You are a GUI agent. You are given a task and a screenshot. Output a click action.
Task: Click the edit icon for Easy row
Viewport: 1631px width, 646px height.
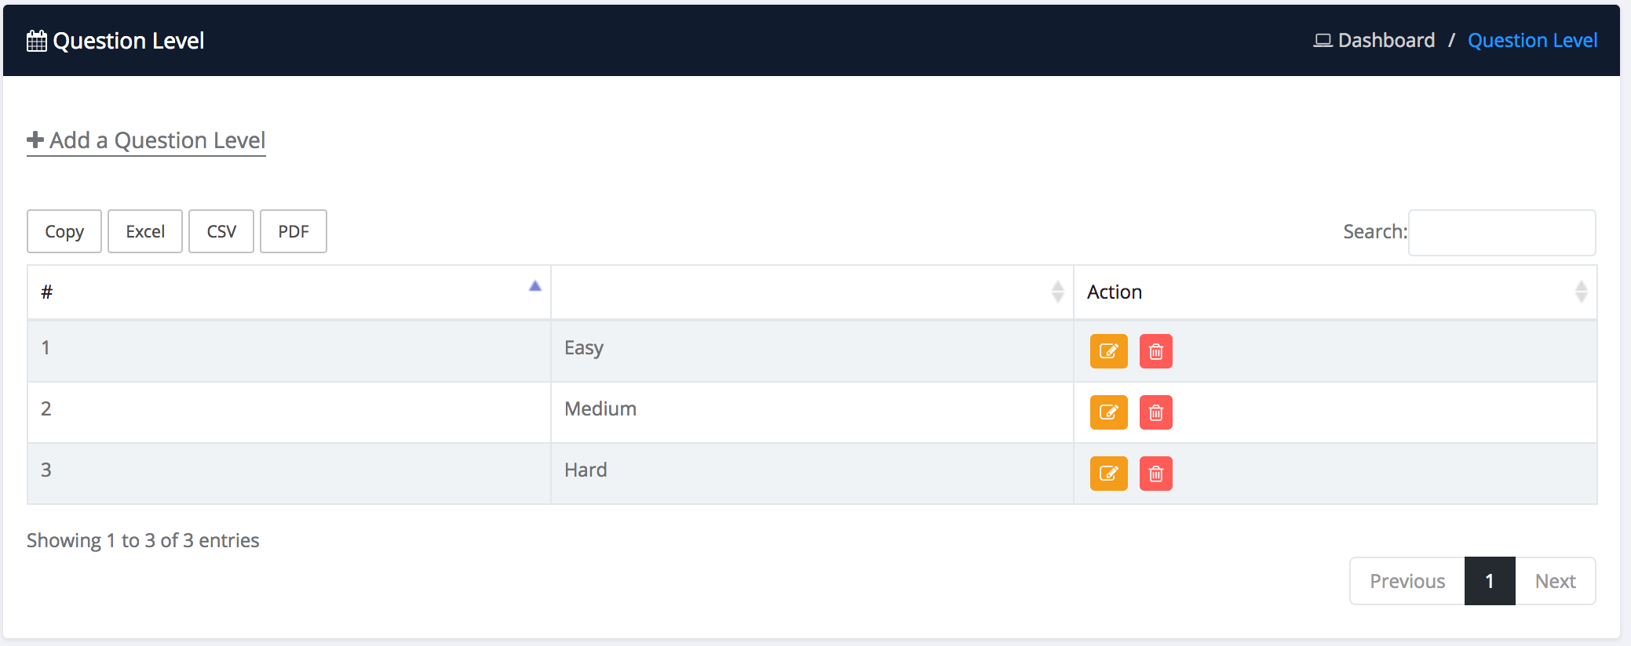click(x=1108, y=351)
